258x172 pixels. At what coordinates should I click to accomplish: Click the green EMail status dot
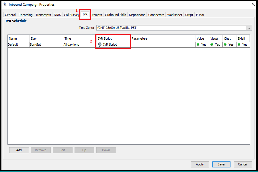coord(239,44)
